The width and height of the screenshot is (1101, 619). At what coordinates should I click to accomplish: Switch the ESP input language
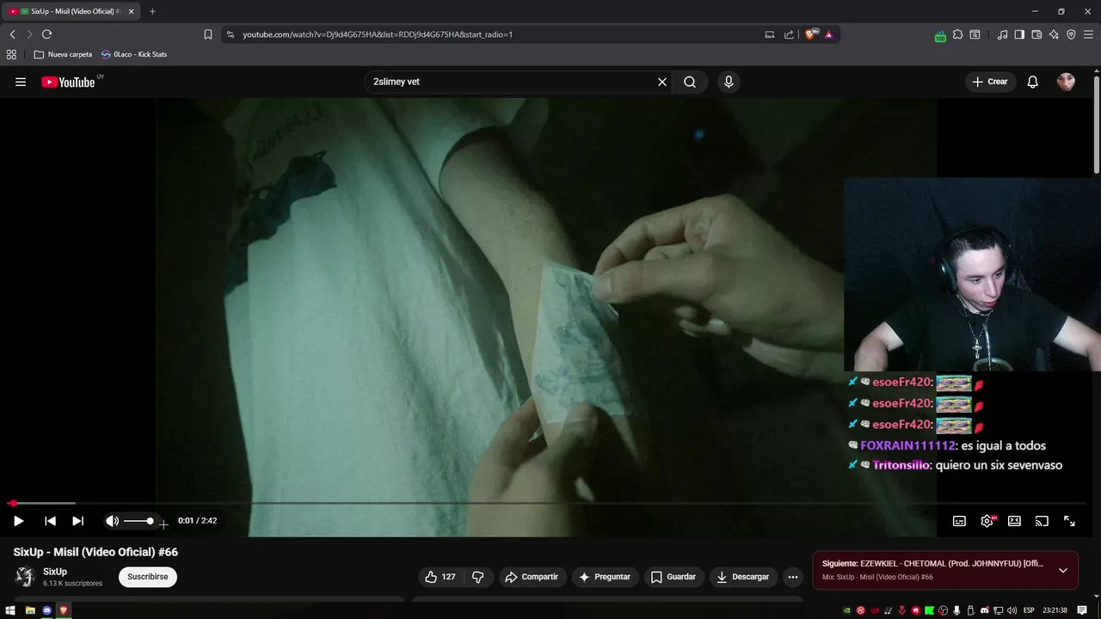pos(1030,610)
